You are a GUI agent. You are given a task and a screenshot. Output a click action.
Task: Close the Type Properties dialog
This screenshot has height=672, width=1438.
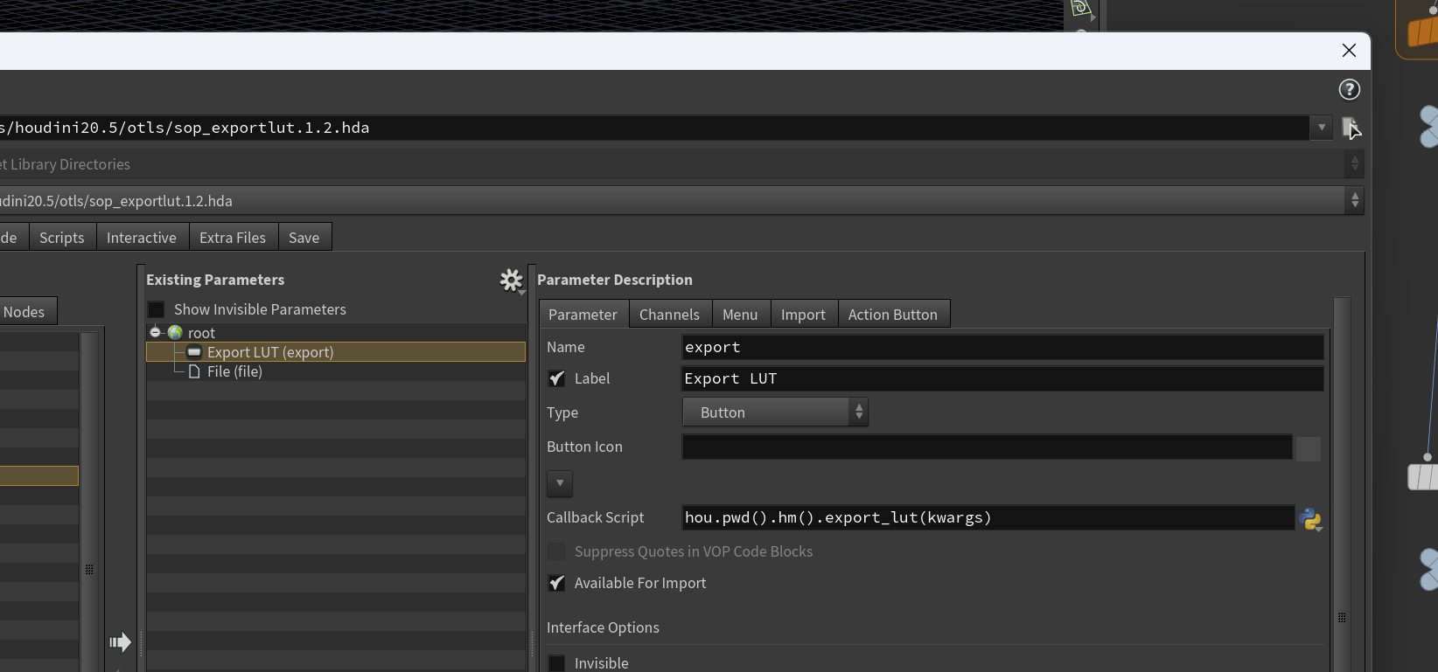(x=1349, y=51)
